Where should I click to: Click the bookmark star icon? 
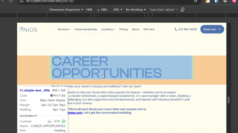pos(196,1)
